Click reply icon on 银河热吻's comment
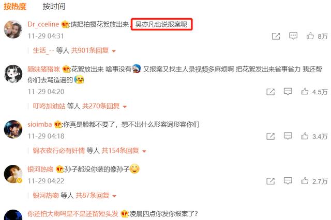This screenshot has height=220, width=331. click(288, 181)
